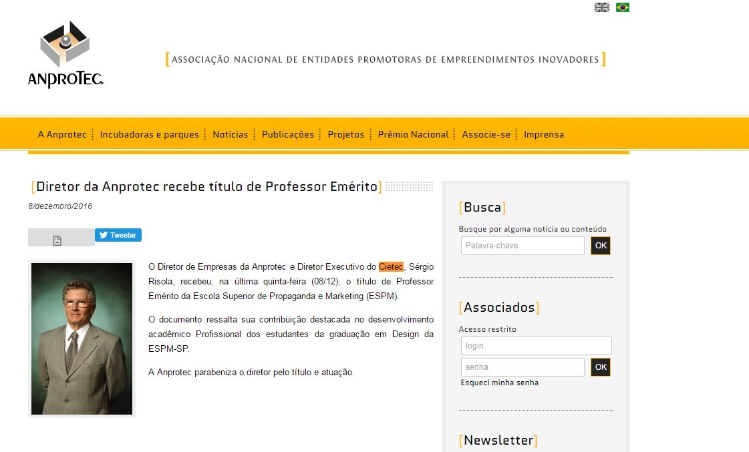The image size is (749, 452).
Task: Click the senha password field
Action: [522, 367]
